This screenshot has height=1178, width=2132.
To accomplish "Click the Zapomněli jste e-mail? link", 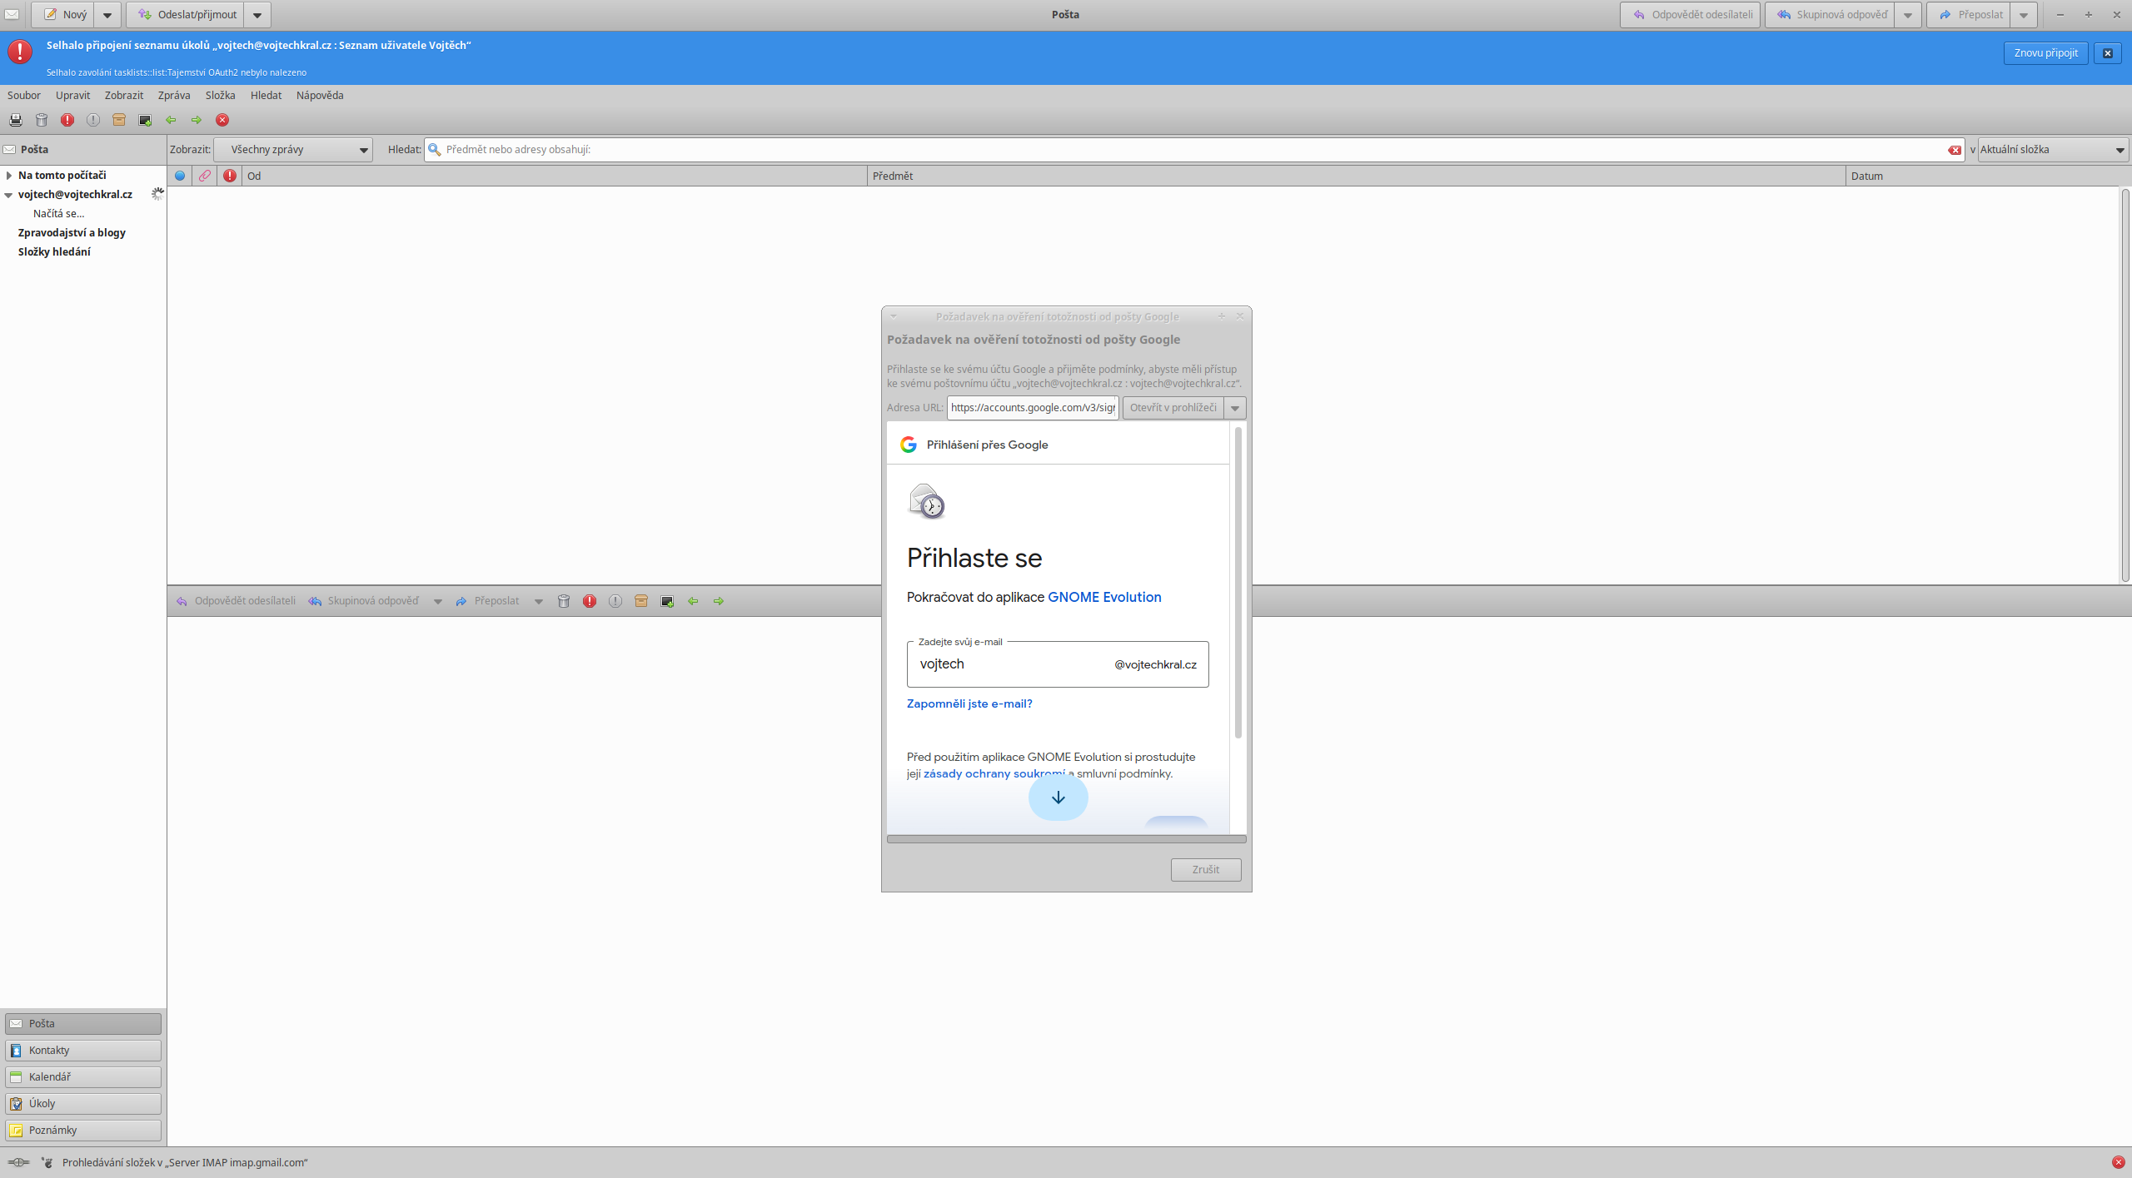I will 969,704.
